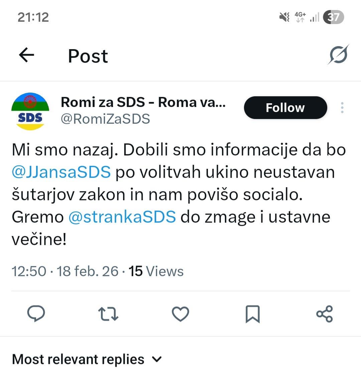
Task: Like the post with heart icon
Action: click(x=180, y=314)
